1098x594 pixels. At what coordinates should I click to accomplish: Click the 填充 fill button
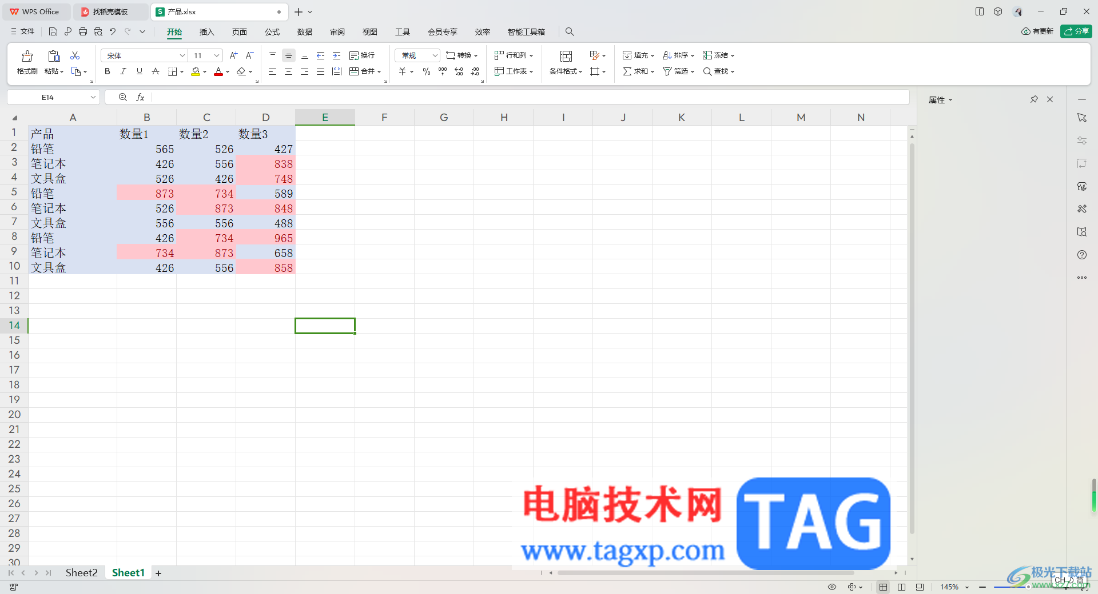click(x=638, y=55)
